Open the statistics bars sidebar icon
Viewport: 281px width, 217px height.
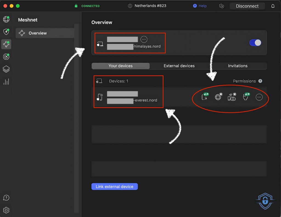[x=6, y=82]
